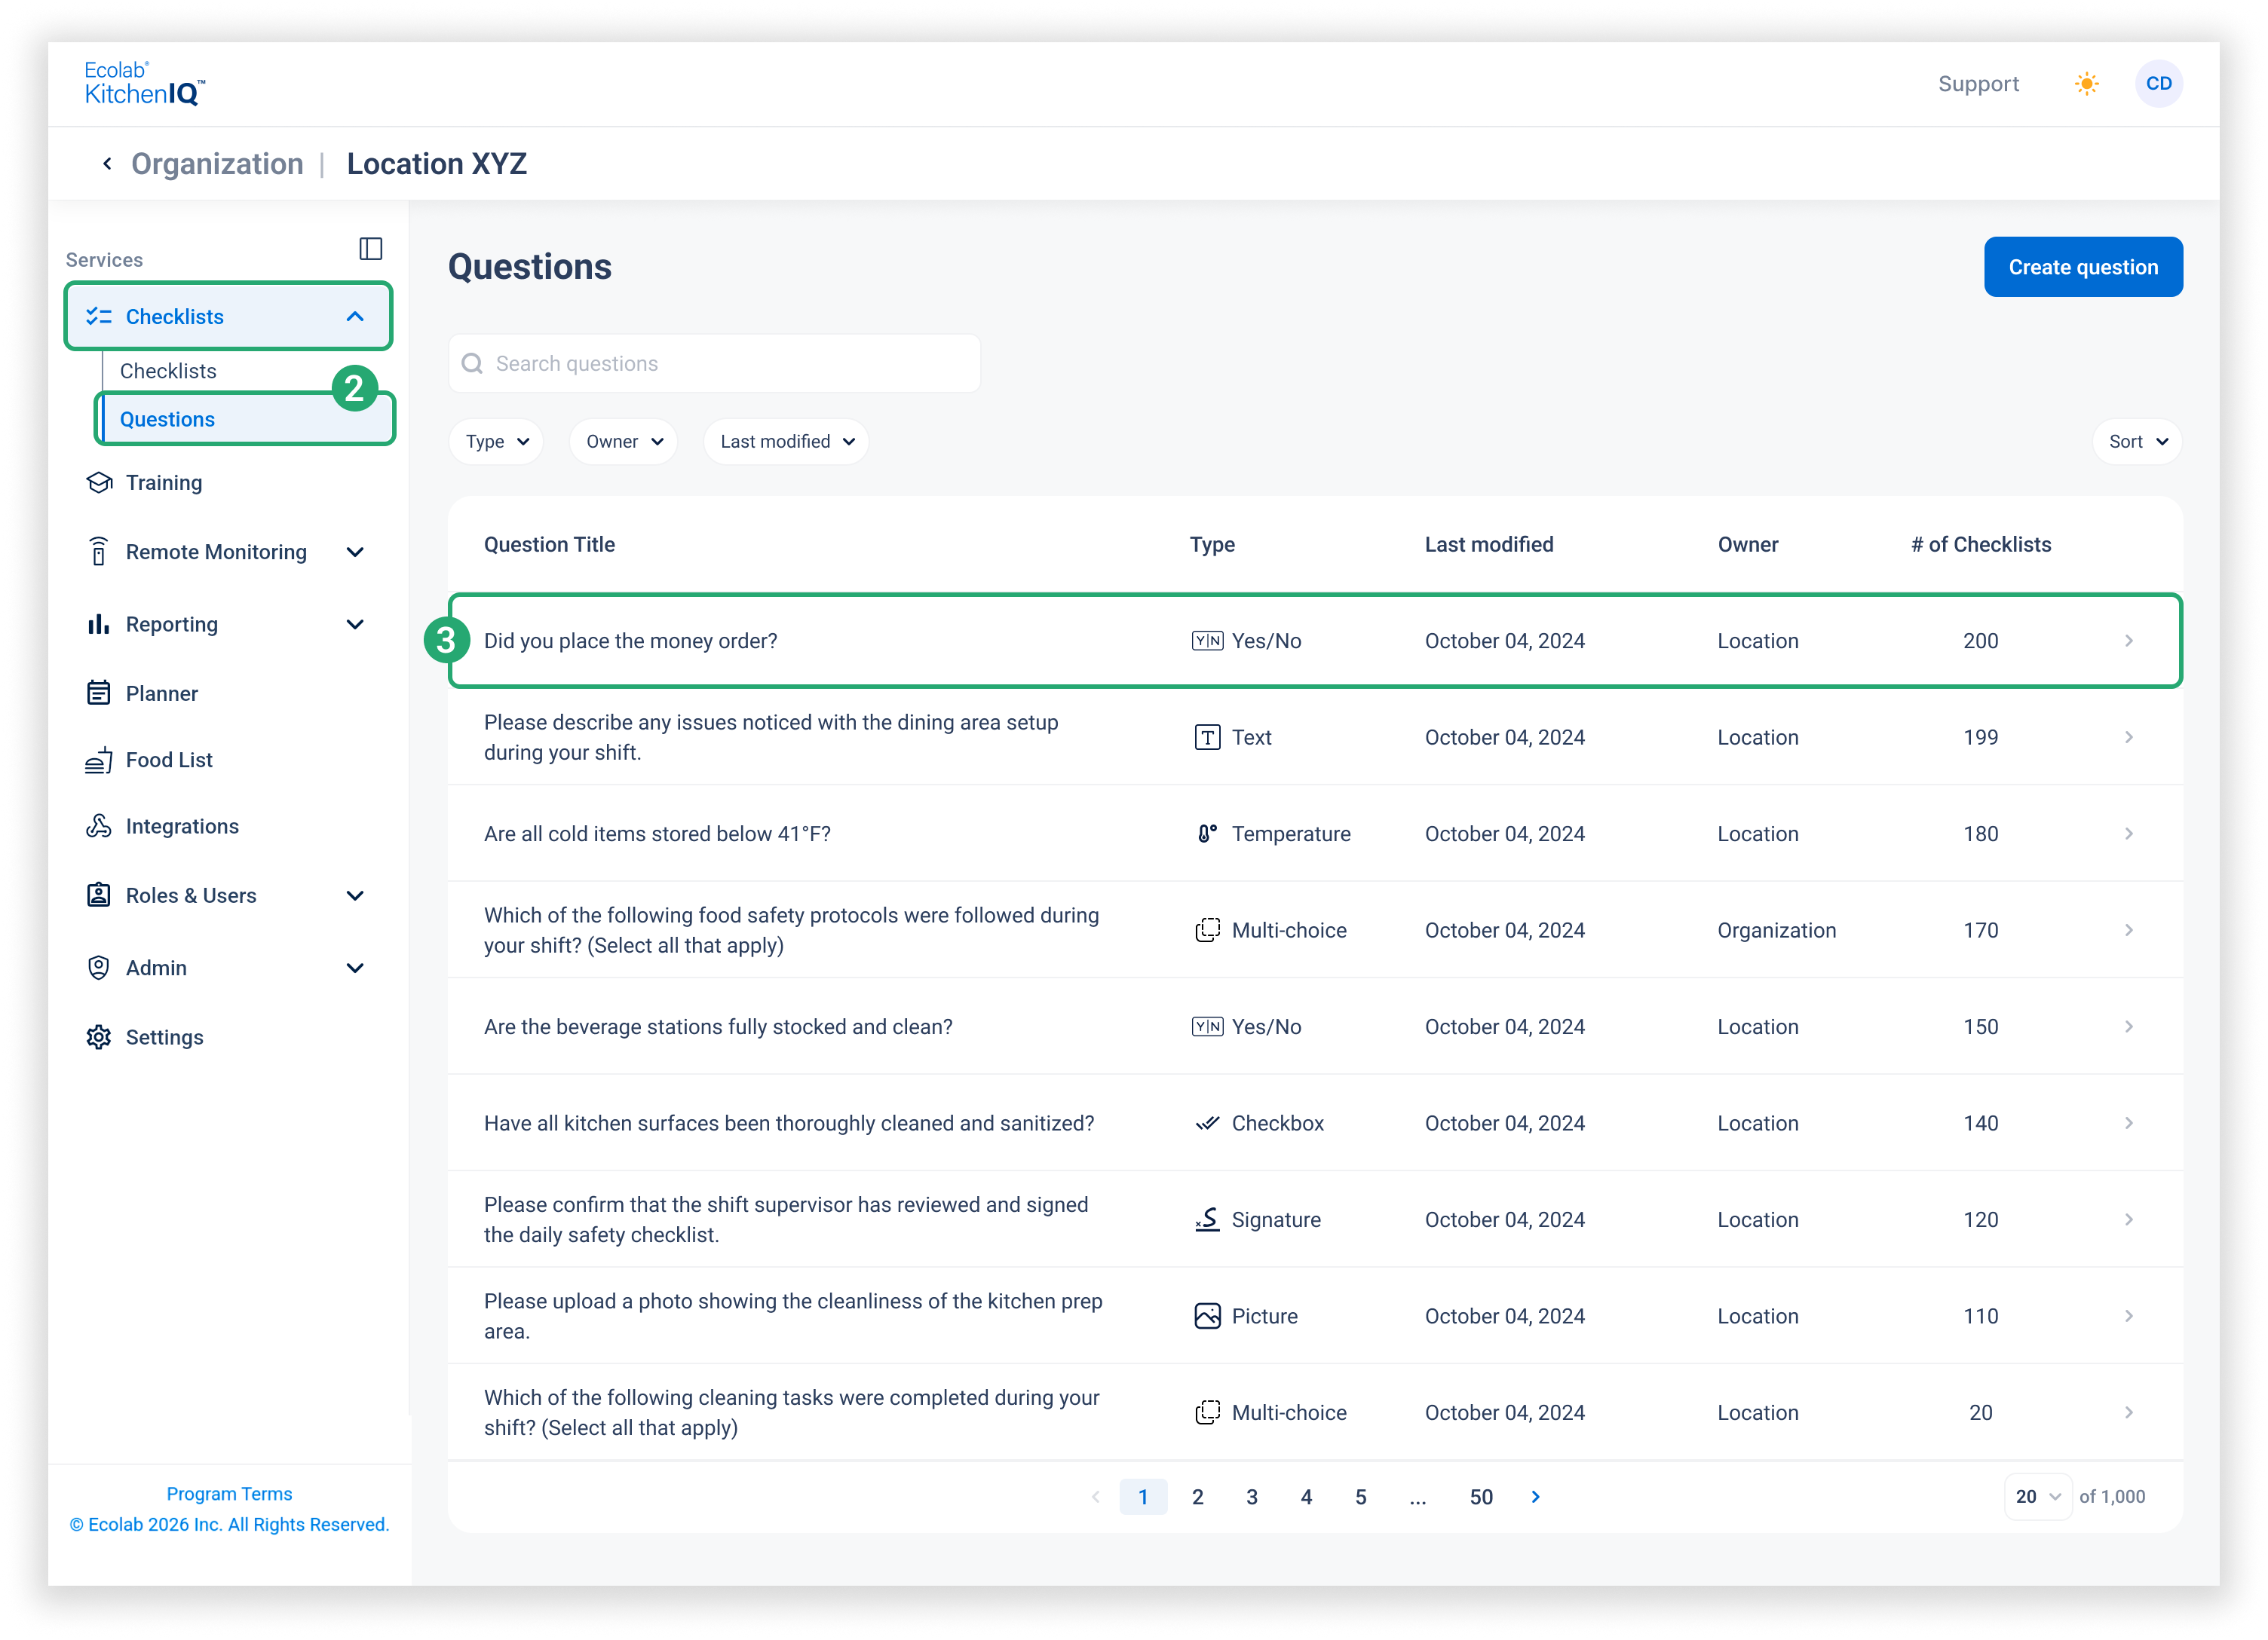
Task: Open the Program Terms link
Action: [x=229, y=1494]
